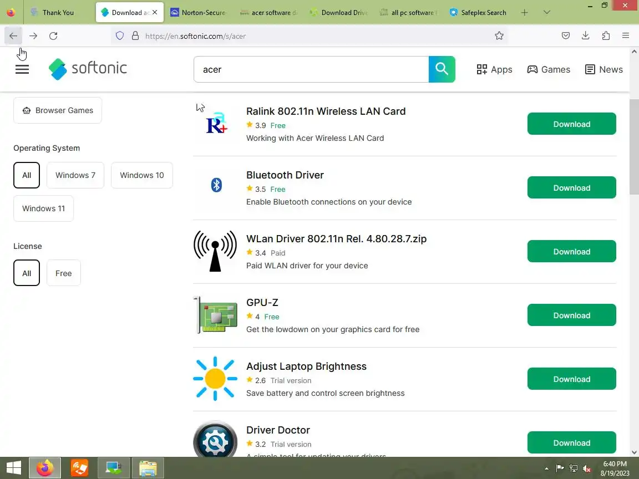Filter by Free license
Viewport: 639px width, 479px height.
pos(64,273)
